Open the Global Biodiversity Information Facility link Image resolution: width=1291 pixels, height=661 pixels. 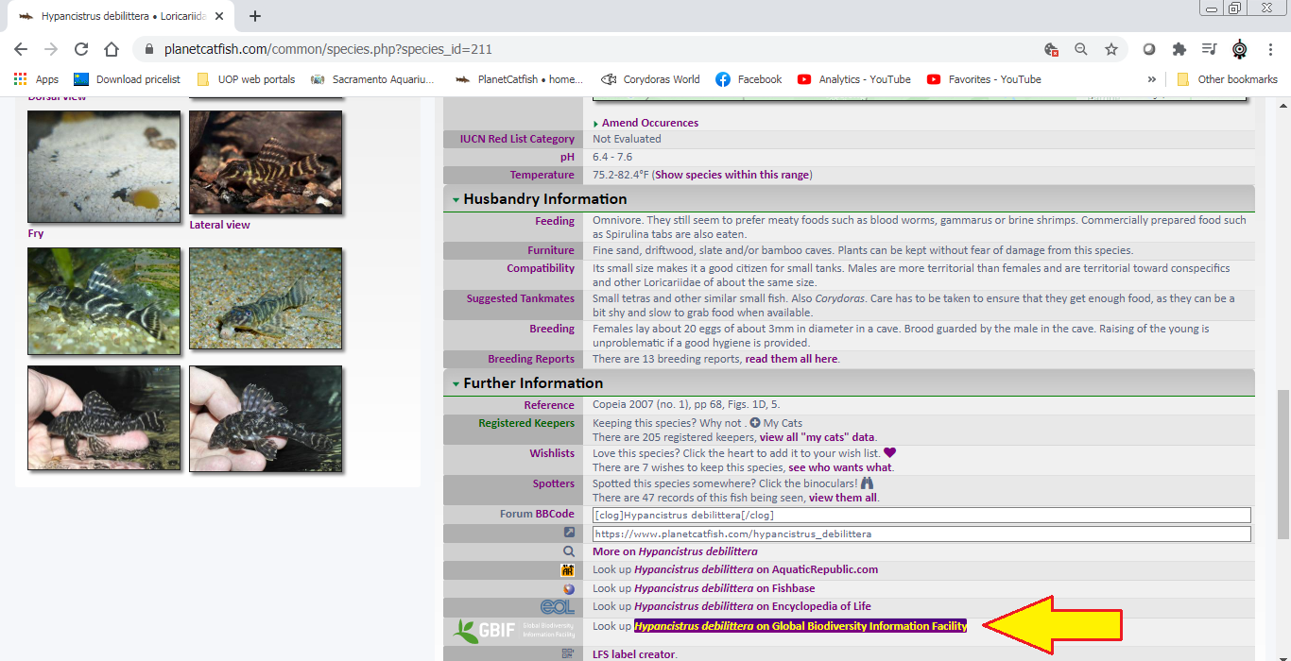(800, 626)
